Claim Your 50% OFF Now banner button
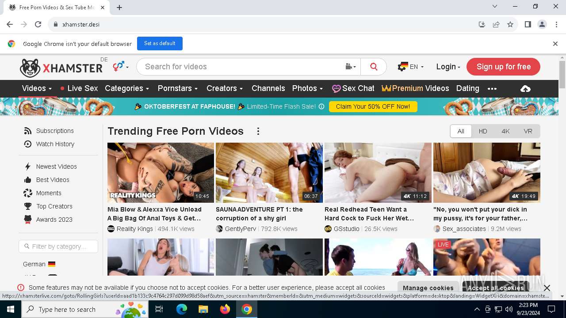The height and width of the screenshot is (318, 566). pyautogui.click(x=373, y=106)
